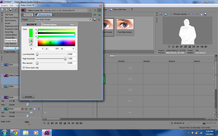Click the Blur amount slider handle
Viewport: 218px width, 136px height.
pyautogui.click(x=37, y=63)
